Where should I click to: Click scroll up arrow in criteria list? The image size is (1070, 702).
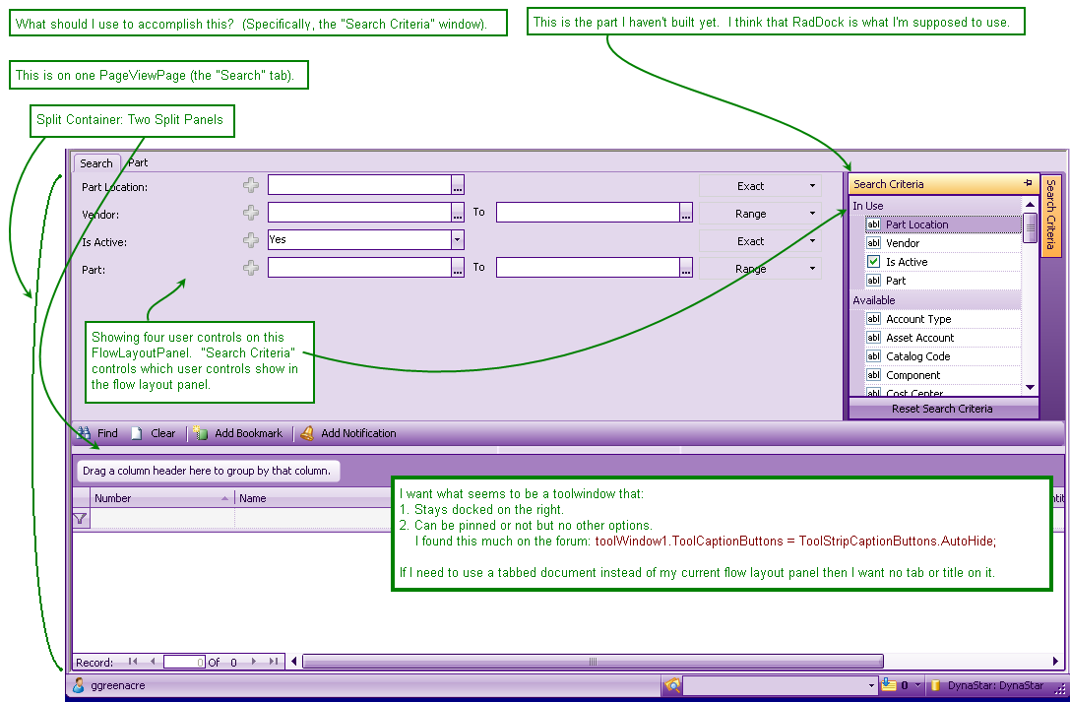[1030, 205]
